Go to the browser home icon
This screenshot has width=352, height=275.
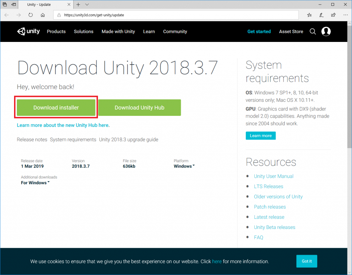click(43, 15)
